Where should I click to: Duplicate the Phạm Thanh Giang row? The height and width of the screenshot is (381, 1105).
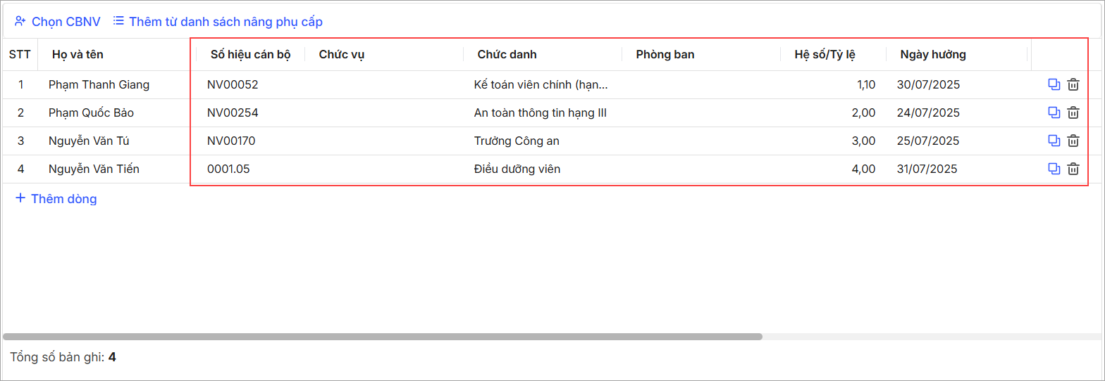1054,84
